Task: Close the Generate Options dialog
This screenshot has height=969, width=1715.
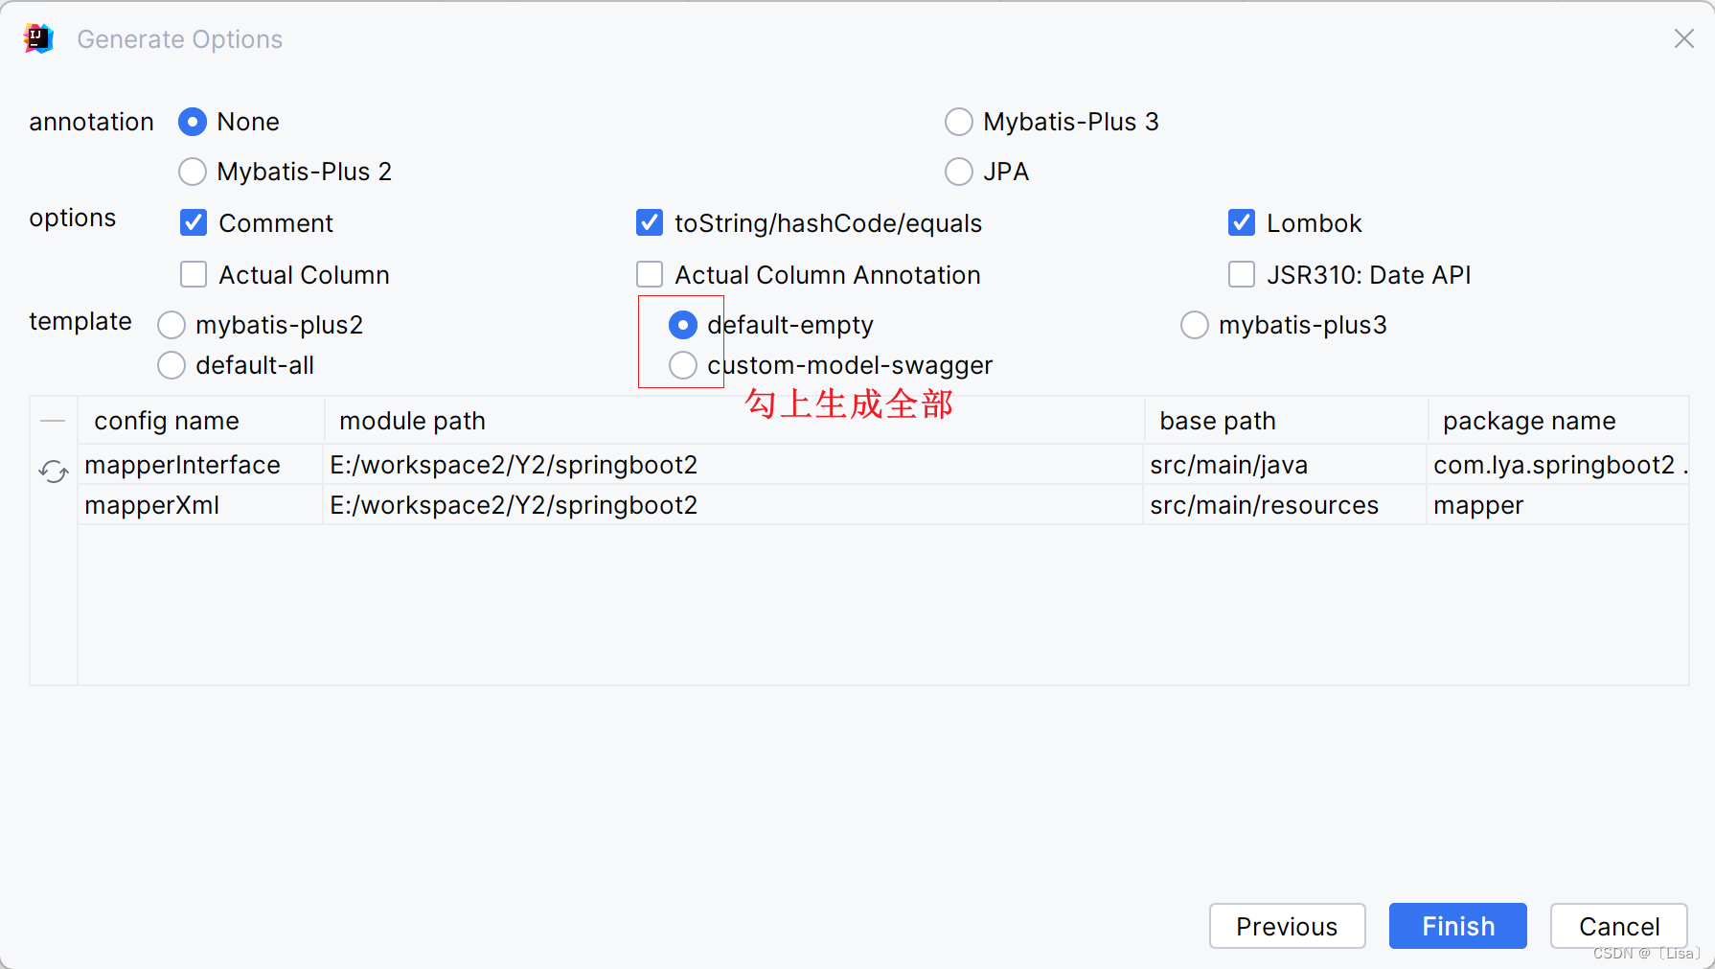Action: [x=1683, y=38]
